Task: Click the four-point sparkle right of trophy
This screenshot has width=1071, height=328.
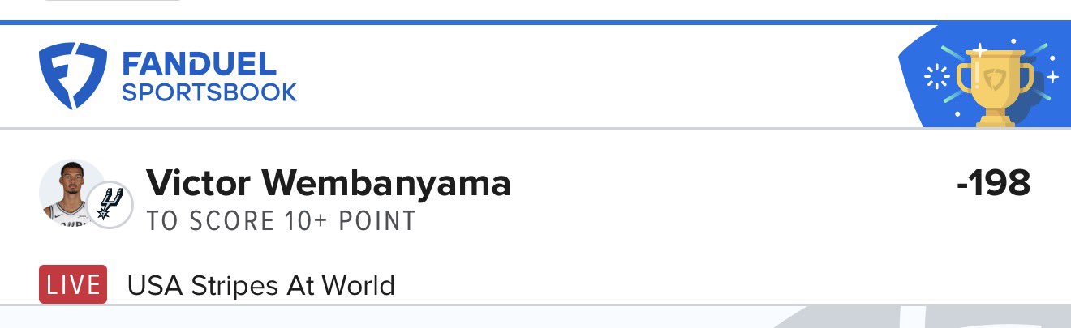Action: pyautogui.click(x=1052, y=77)
